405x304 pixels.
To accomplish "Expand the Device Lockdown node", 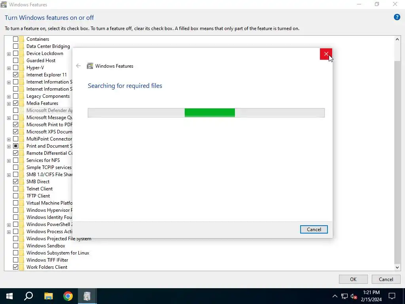I will point(9,54).
